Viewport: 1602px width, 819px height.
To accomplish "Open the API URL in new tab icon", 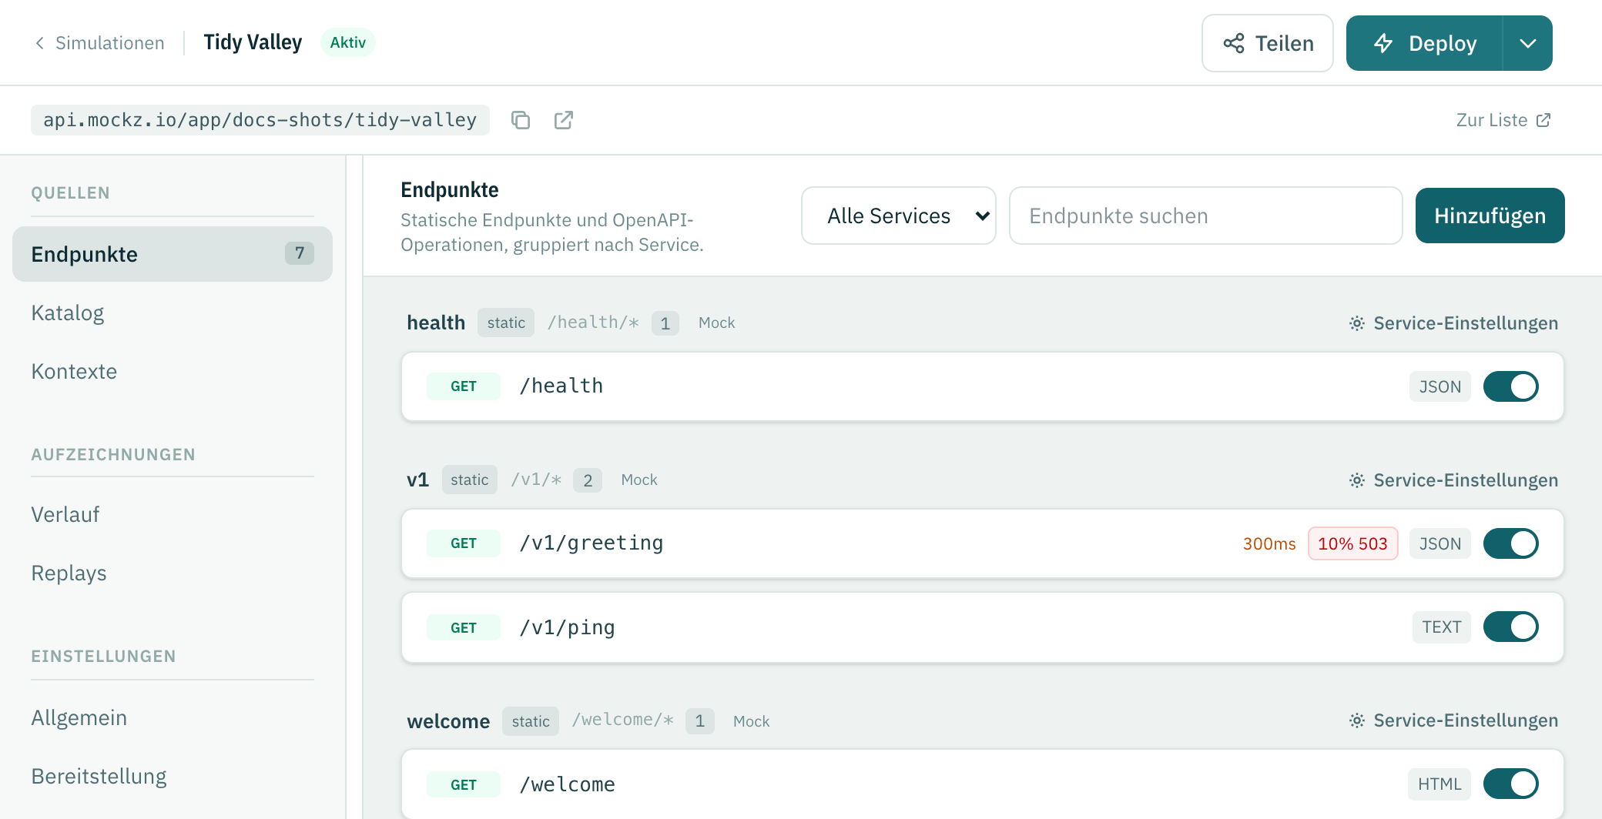I will (564, 120).
